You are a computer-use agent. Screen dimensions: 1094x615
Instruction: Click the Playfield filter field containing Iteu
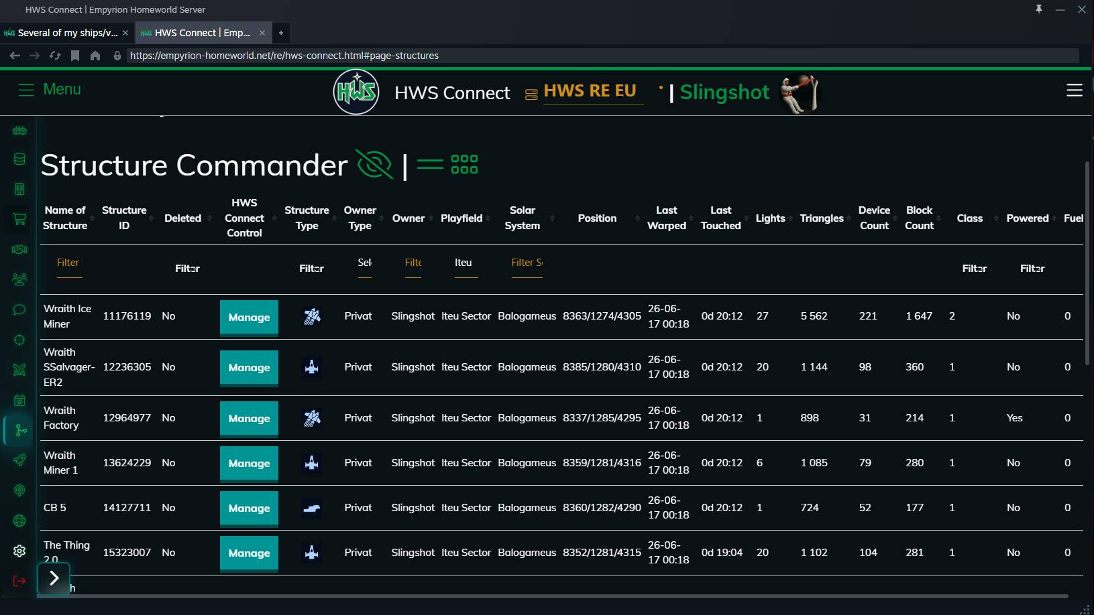[466, 263]
